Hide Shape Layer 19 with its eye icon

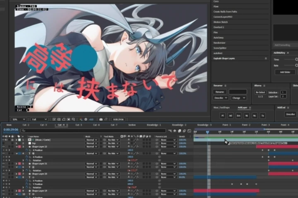point(3,191)
